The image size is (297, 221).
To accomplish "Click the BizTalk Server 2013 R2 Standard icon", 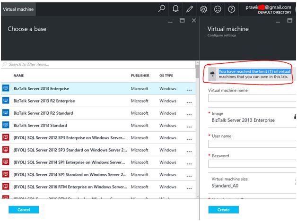I will click(x=6, y=113).
